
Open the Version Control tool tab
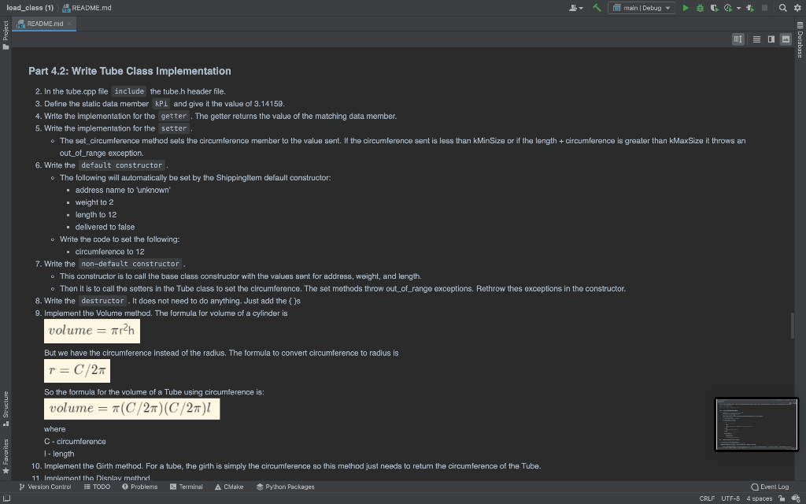45,487
